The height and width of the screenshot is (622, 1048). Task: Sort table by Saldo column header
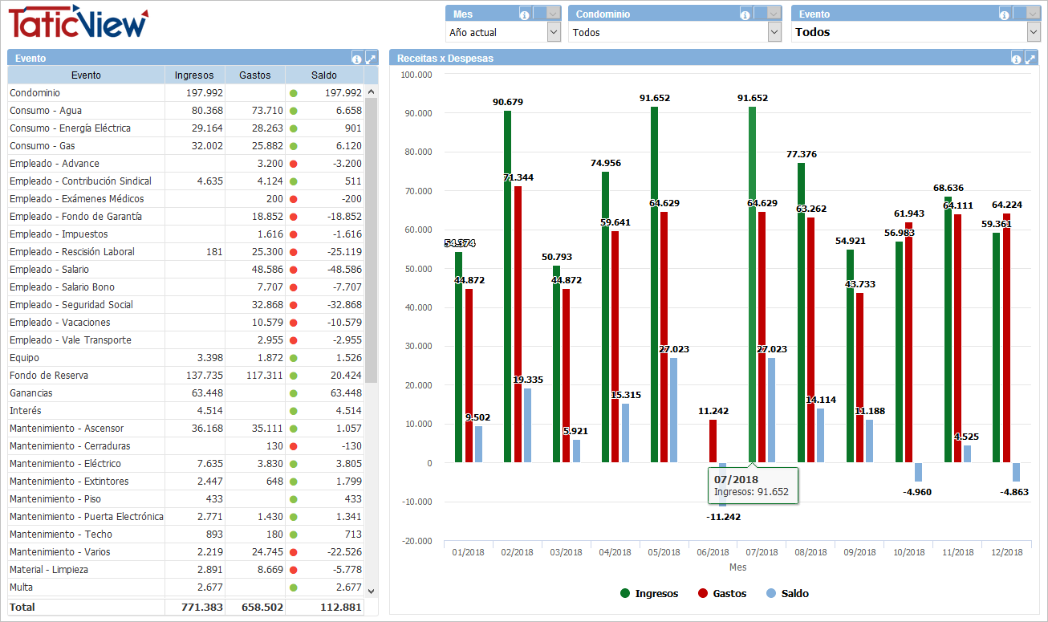point(324,75)
